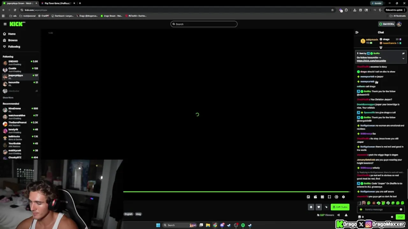Viewport: 408px width, 229px height.
Task: Bookmark this page with the star
Action: pos(332,10)
